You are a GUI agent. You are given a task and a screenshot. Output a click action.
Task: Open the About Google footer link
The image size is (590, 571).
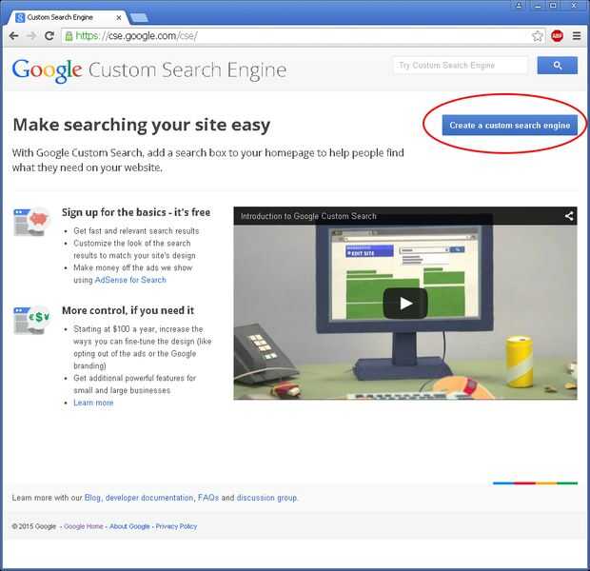[x=129, y=526]
